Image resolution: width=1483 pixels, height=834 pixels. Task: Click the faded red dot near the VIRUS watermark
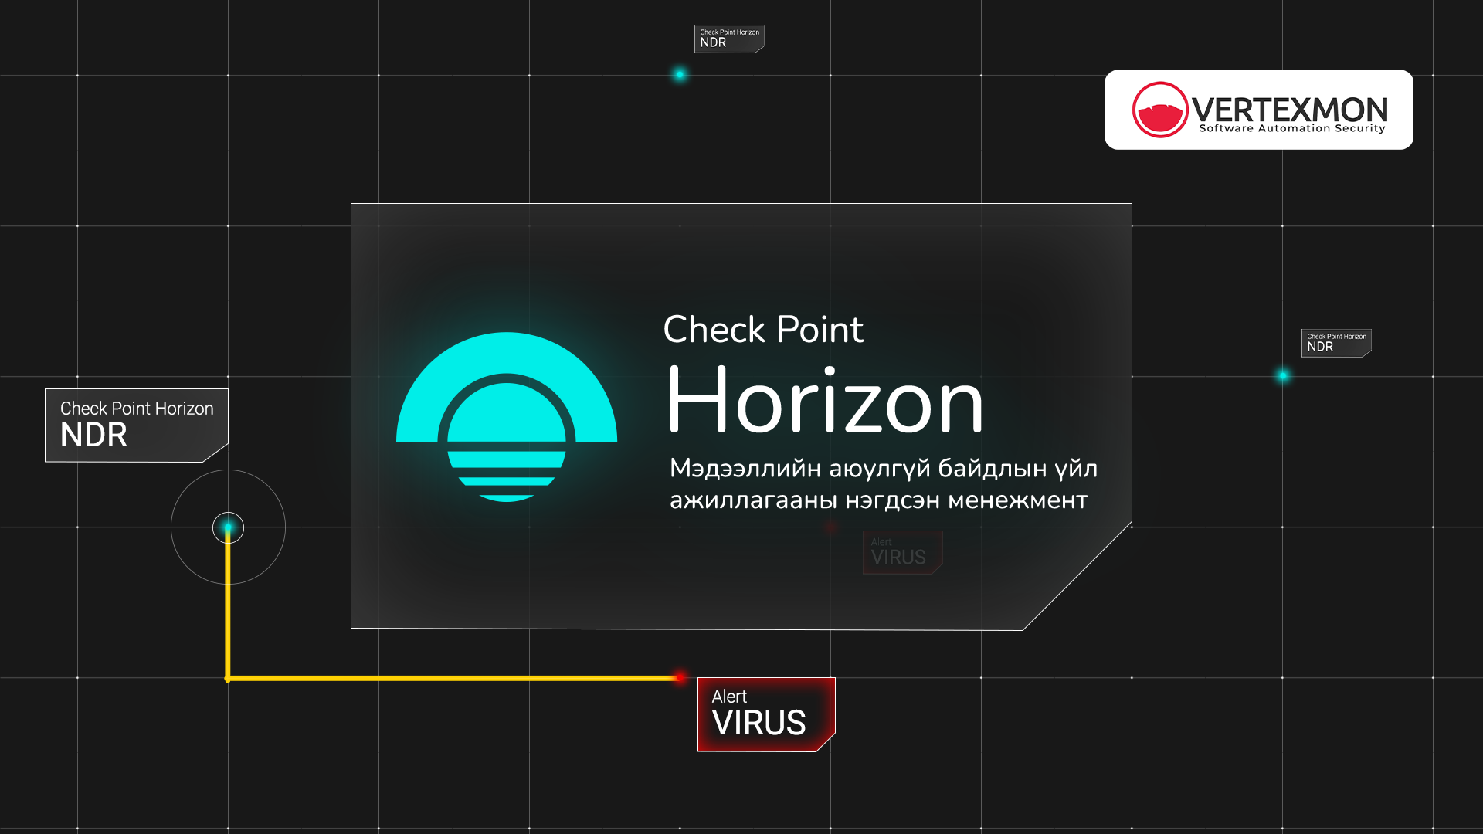830,527
